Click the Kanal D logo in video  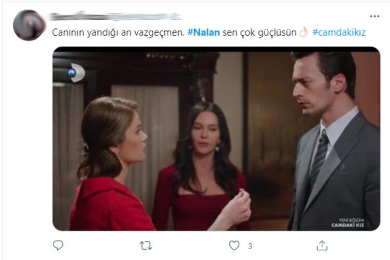(77, 73)
